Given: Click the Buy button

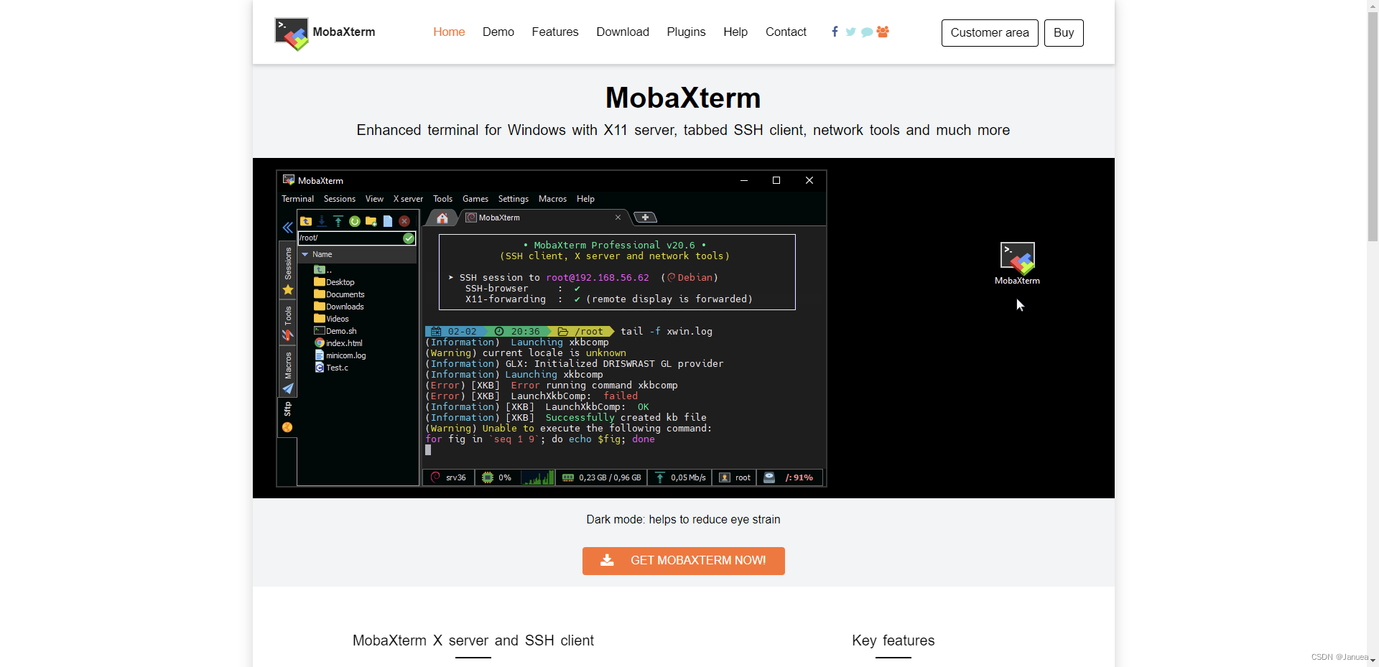Looking at the screenshot, I should (x=1064, y=33).
